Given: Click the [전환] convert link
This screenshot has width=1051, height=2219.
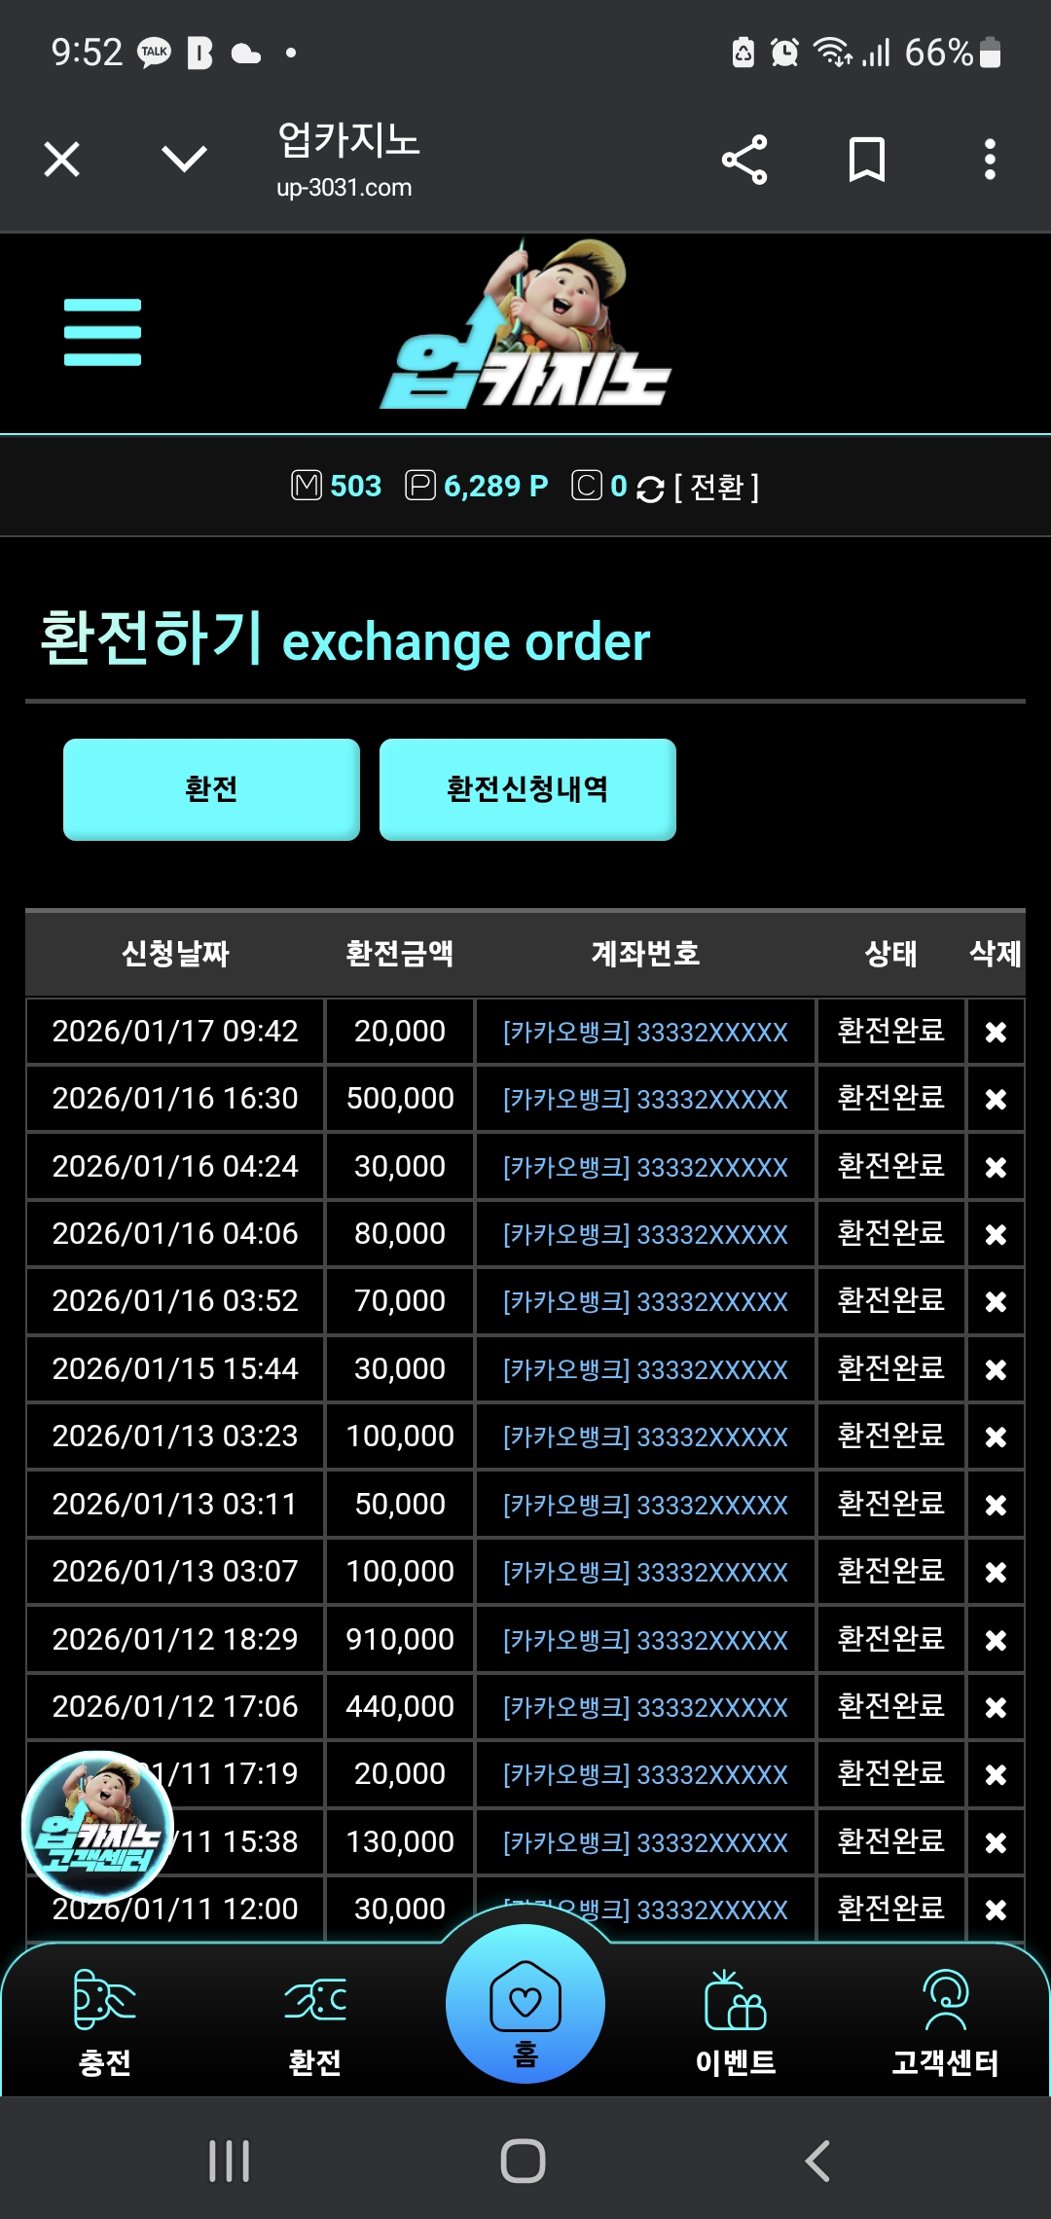Looking at the screenshot, I should [716, 487].
